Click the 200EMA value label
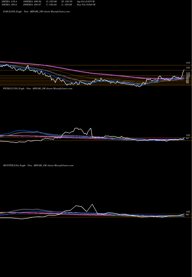Image resolution: width=192 pixels, height=277 pixels. (x=32, y=5)
